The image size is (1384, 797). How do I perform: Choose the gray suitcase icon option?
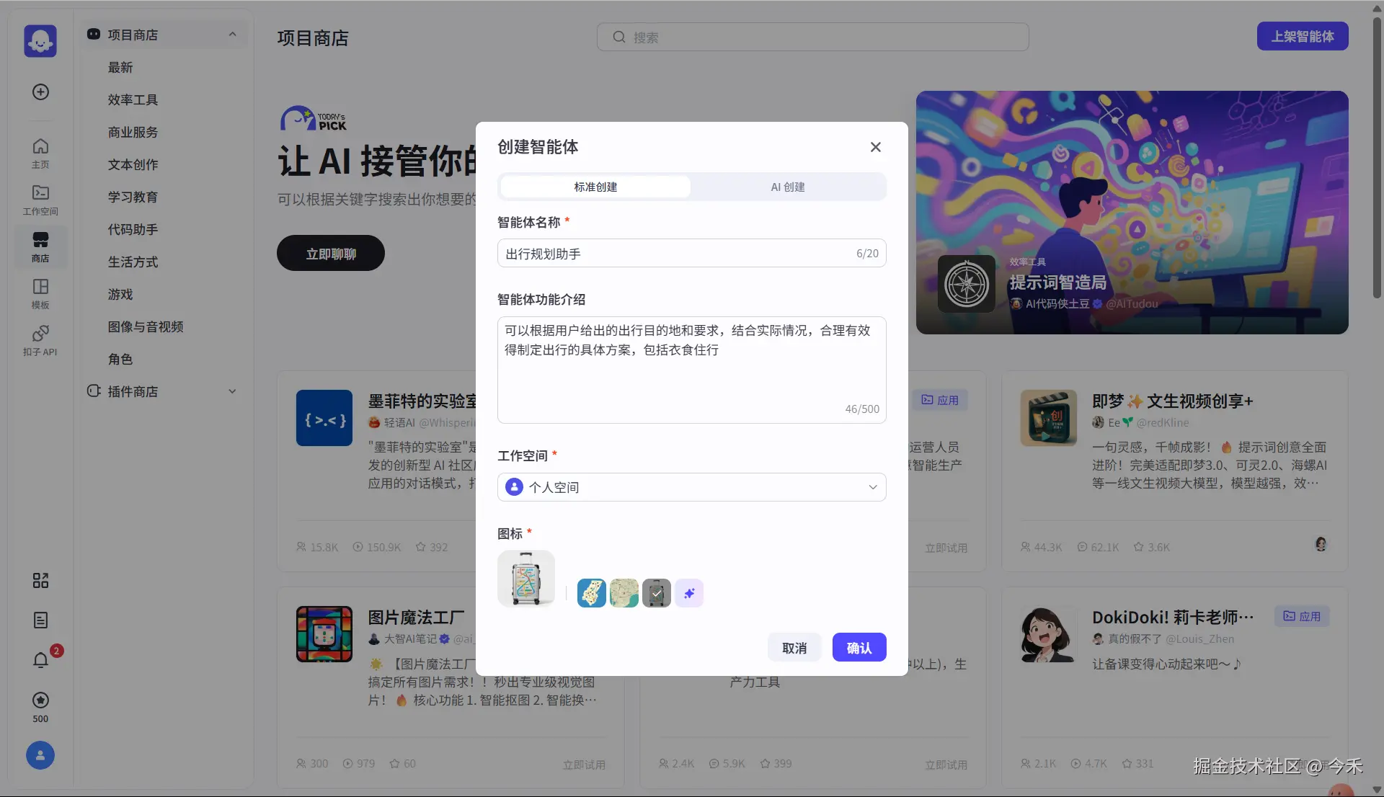click(x=656, y=593)
